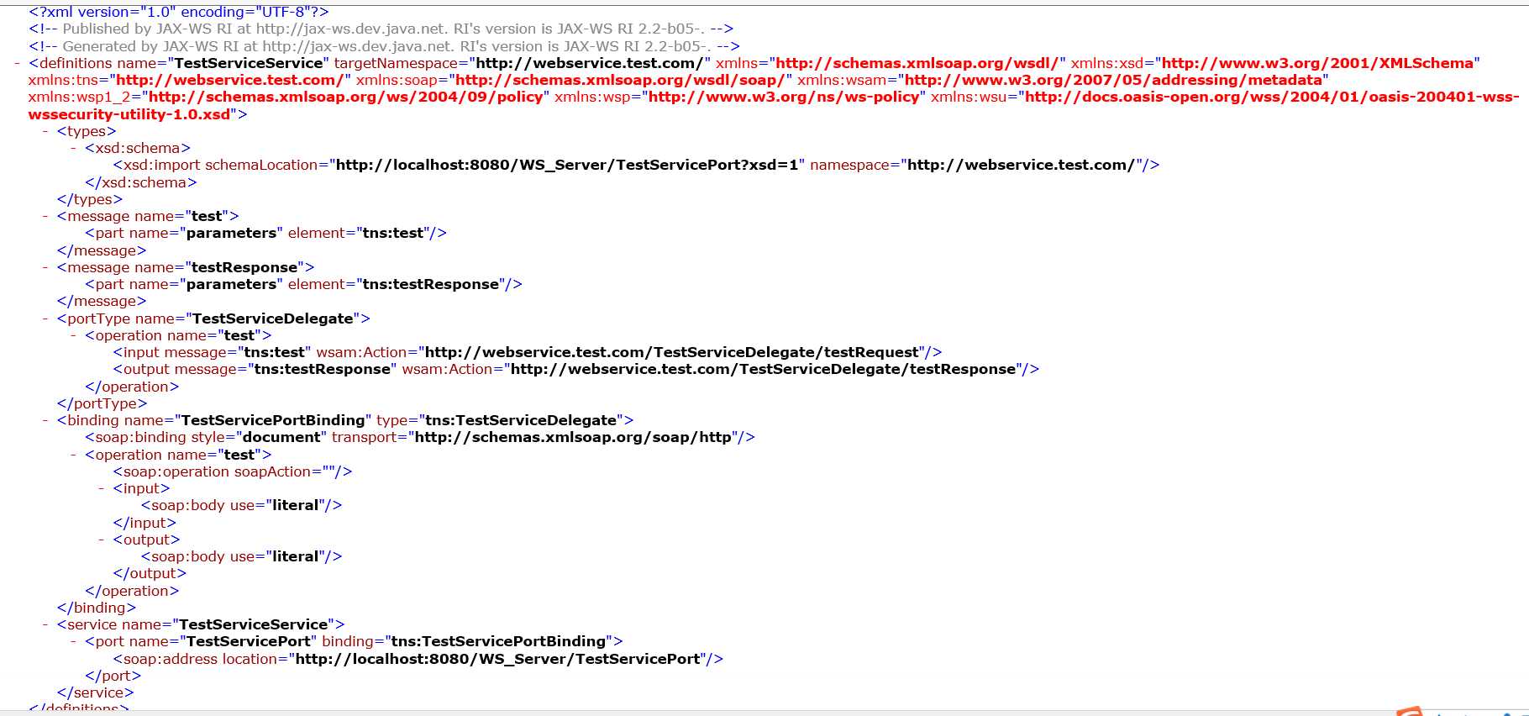Click the closing /service tag
Viewport: 1529px width, 716px height.
[96, 692]
